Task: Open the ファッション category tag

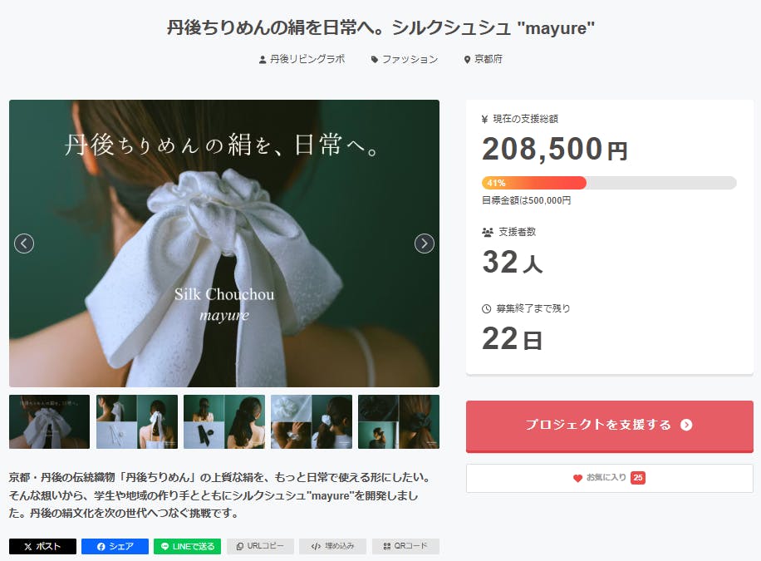Action: 405,59
